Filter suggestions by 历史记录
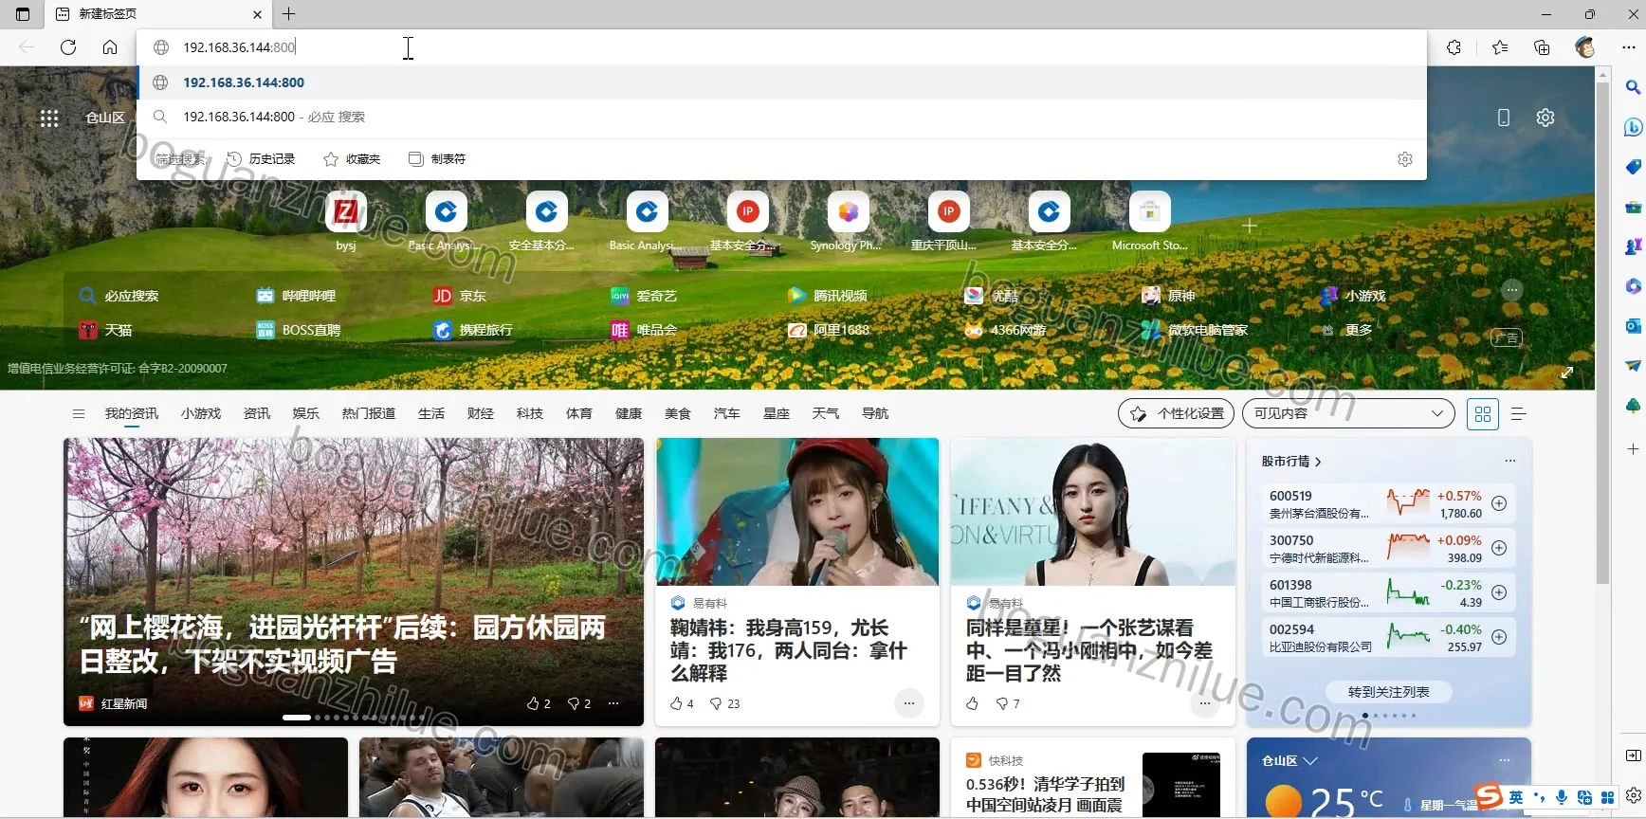 pyautogui.click(x=262, y=159)
